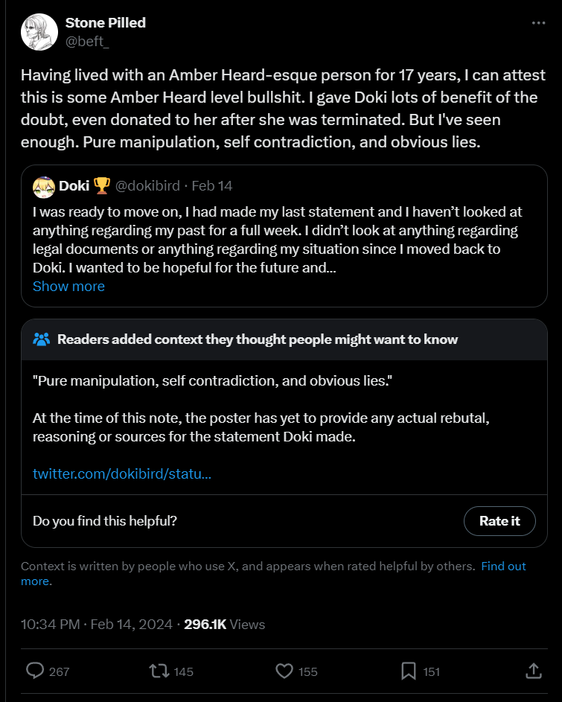The width and height of the screenshot is (562, 702).
Task: Open the quoted Doki tweet body
Action: [x=278, y=240]
